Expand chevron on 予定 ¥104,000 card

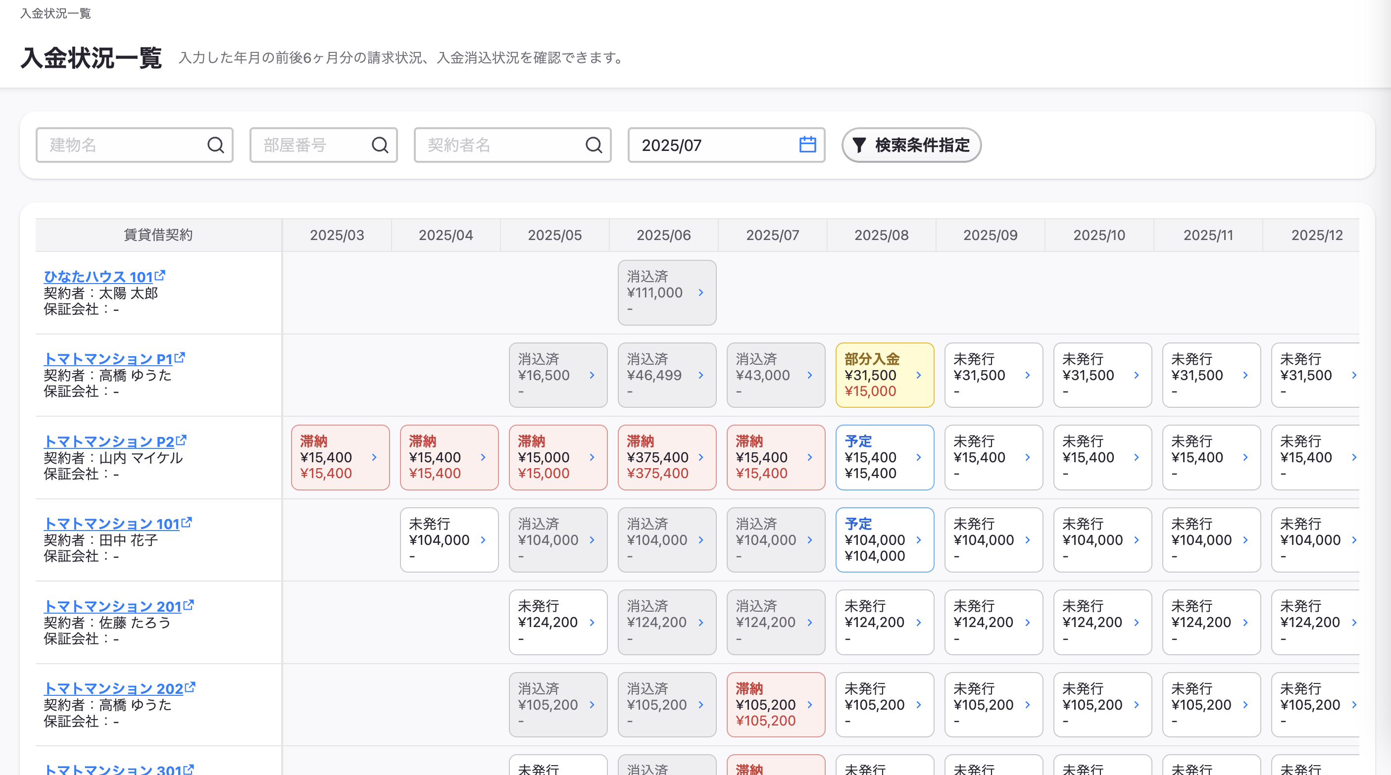coord(919,540)
